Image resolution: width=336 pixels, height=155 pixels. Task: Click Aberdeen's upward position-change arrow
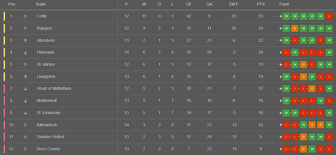click(26, 41)
